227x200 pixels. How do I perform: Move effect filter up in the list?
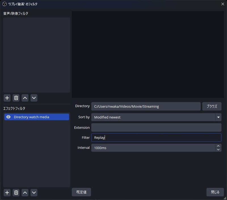click(25, 193)
